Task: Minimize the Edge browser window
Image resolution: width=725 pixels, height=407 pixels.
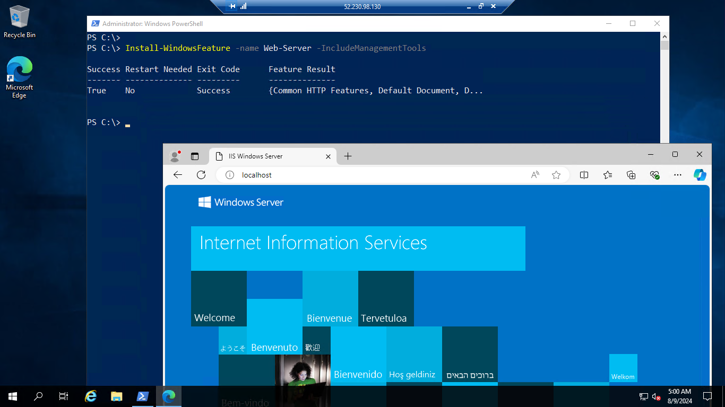Action: pyautogui.click(x=651, y=154)
